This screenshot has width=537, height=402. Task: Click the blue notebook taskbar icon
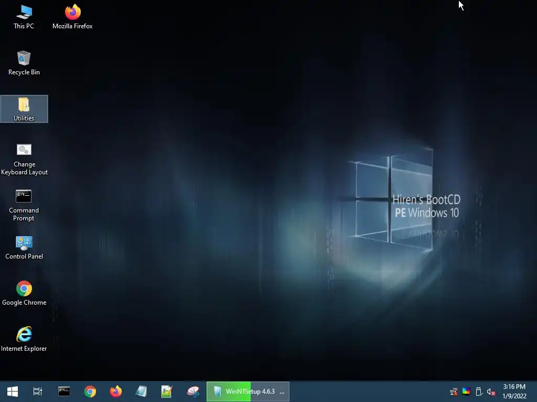141,392
